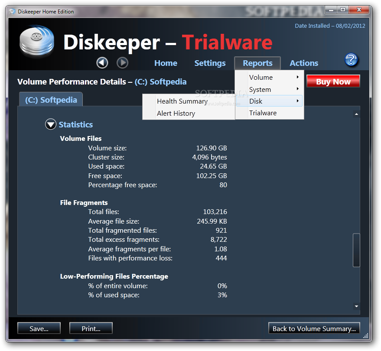Click the Used space value 24.65 GB
The height and width of the screenshot is (351, 381).
tap(213, 166)
